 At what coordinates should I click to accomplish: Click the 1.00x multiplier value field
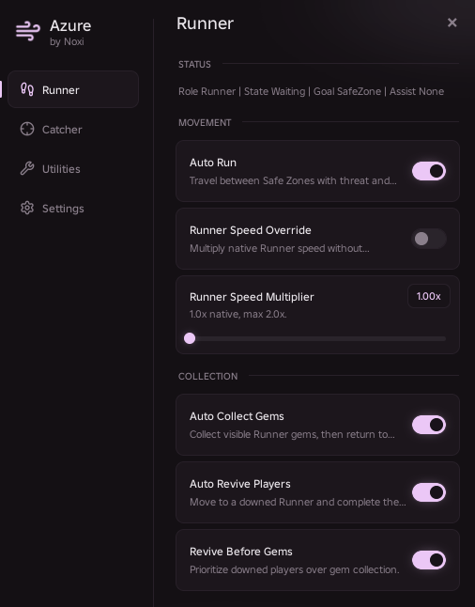point(429,296)
